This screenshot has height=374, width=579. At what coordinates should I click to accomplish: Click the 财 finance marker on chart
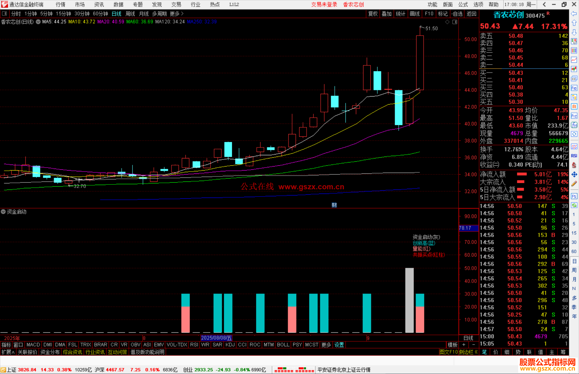tap(334, 205)
